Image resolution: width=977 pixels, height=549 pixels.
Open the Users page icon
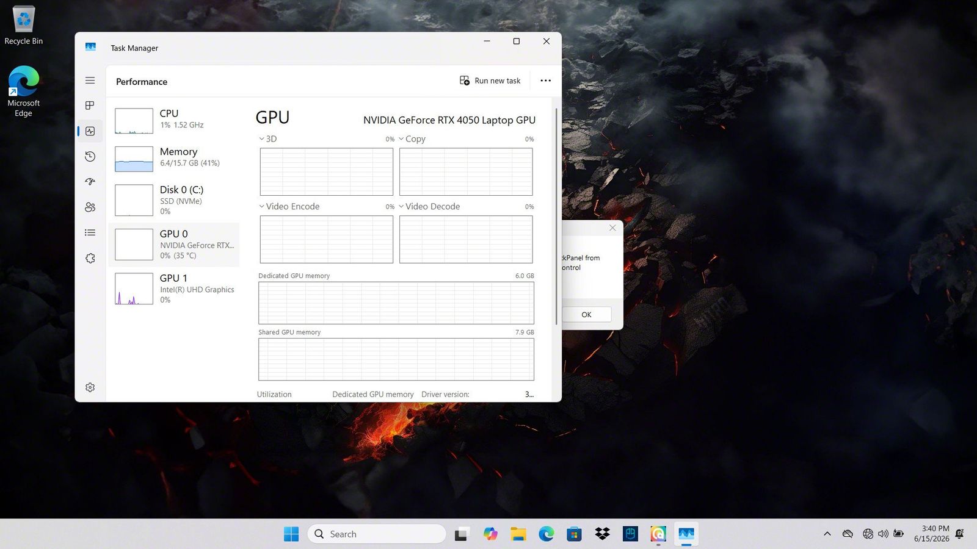(x=90, y=207)
